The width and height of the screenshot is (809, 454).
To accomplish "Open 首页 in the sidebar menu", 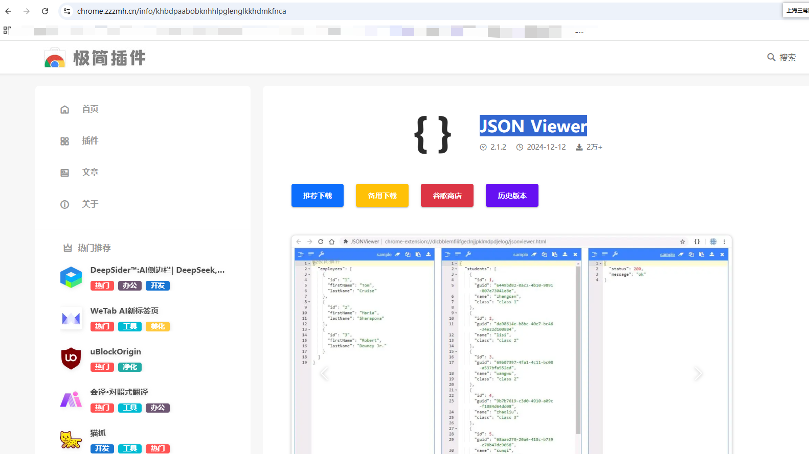I will [90, 109].
